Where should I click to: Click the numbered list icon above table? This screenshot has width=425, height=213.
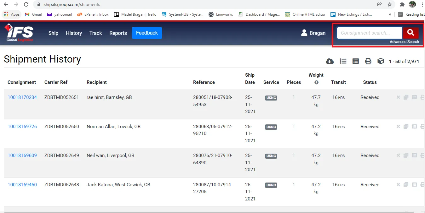(343, 61)
